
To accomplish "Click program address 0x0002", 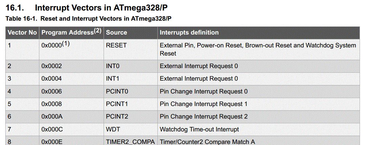I will [x=51, y=66].
